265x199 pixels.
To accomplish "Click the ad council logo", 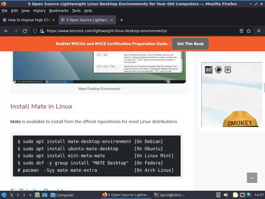I will pyautogui.click(x=209, y=70).
